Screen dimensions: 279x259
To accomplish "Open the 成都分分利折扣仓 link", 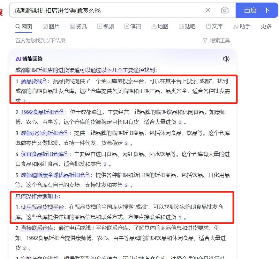I will [x=42, y=133].
